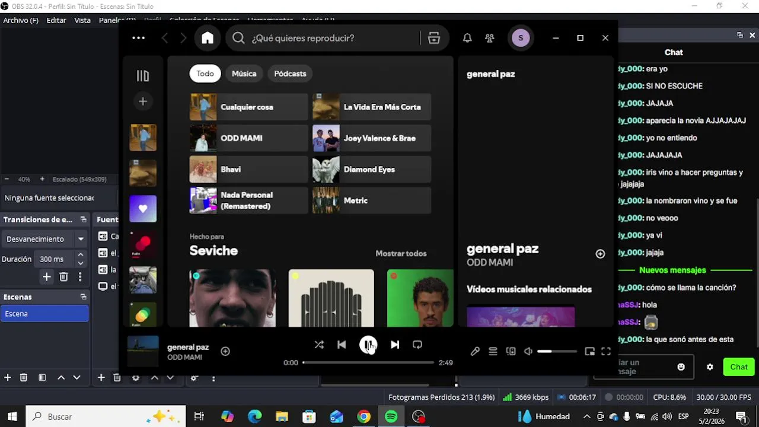The image size is (759, 427).
Task: Go back in Spotify navigation
Action: click(x=165, y=38)
